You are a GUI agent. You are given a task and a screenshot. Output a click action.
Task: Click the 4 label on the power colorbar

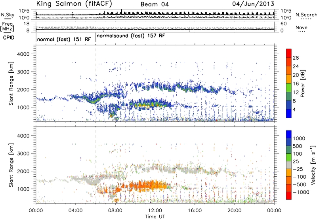294,110
